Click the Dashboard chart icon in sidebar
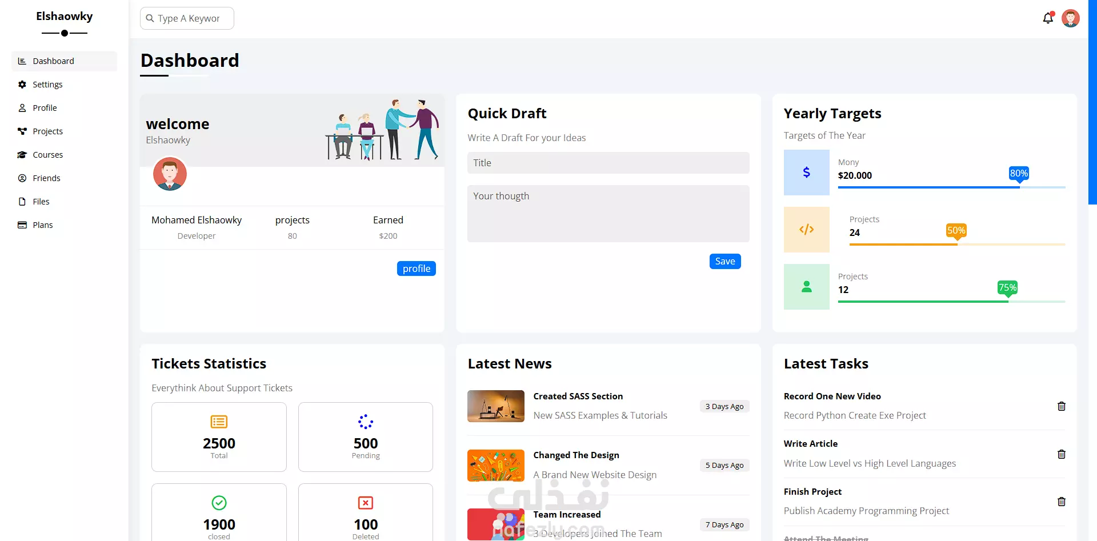 pyautogui.click(x=22, y=61)
